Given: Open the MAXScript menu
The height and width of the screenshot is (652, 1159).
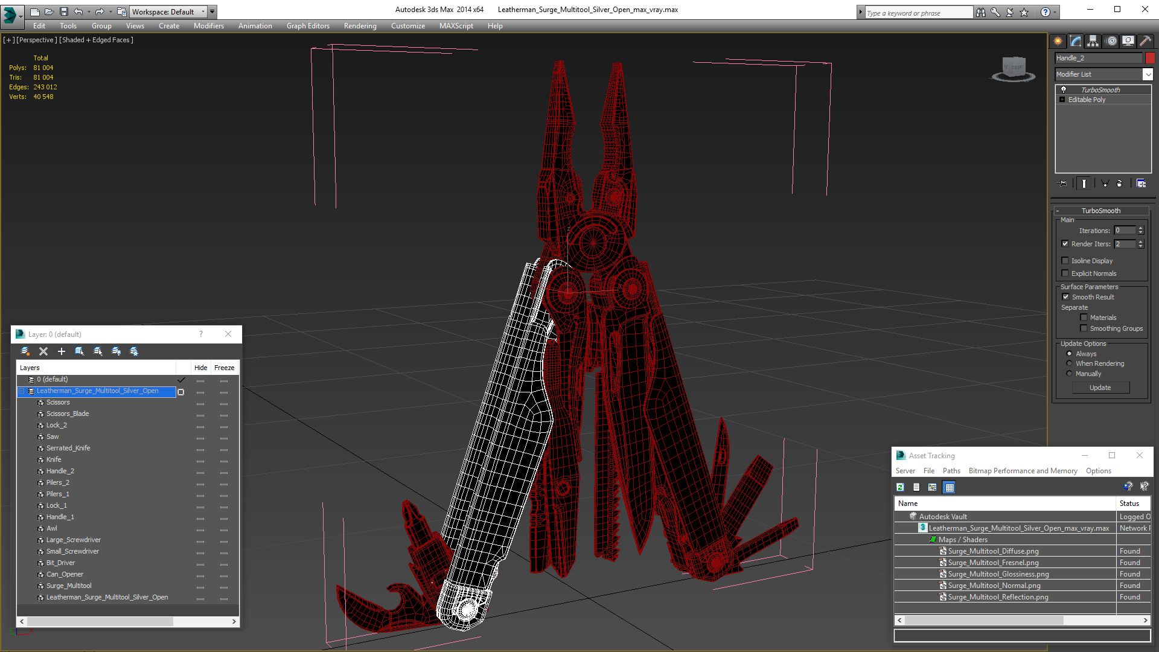Looking at the screenshot, I should 456,26.
